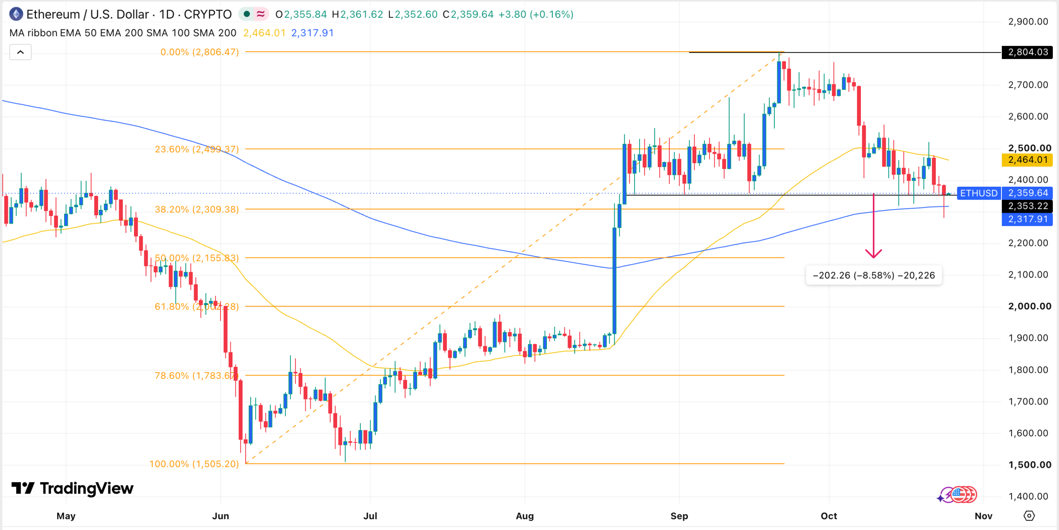This screenshot has height=530, width=1059.
Task: Click the pink wave data-mode icon
Action: (261, 14)
